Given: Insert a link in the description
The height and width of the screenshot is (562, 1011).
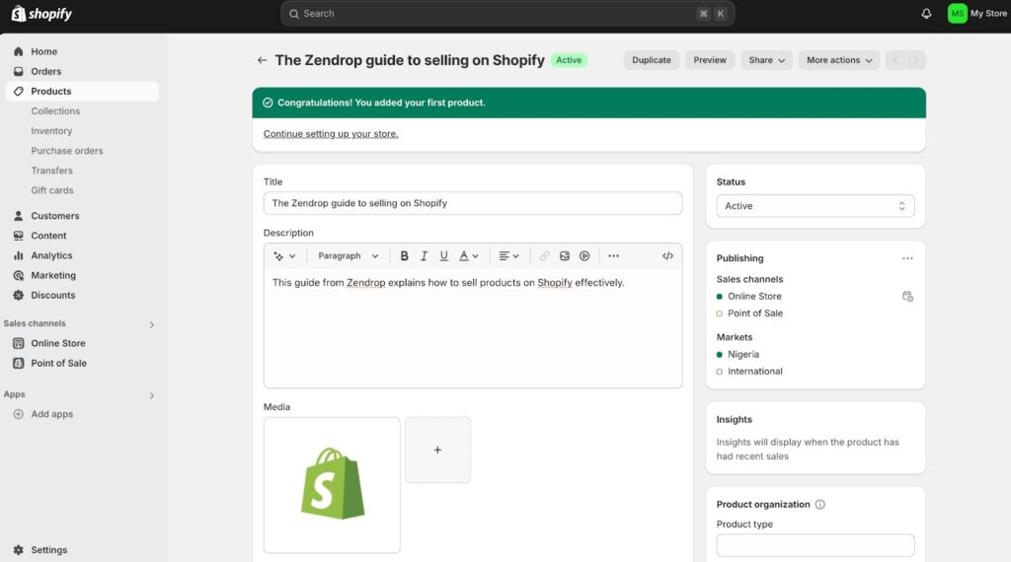Looking at the screenshot, I should coord(545,255).
